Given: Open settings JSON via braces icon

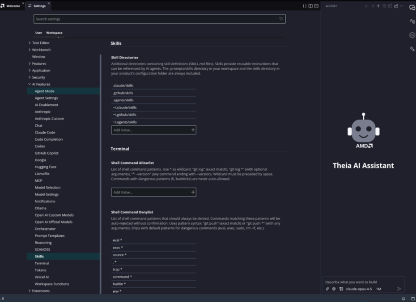Looking at the screenshot, I should (305, 6).
